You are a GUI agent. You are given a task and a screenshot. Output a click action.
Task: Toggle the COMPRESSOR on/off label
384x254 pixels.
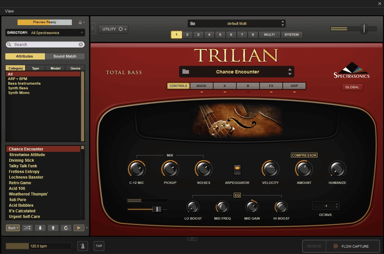tap(304, 155)
